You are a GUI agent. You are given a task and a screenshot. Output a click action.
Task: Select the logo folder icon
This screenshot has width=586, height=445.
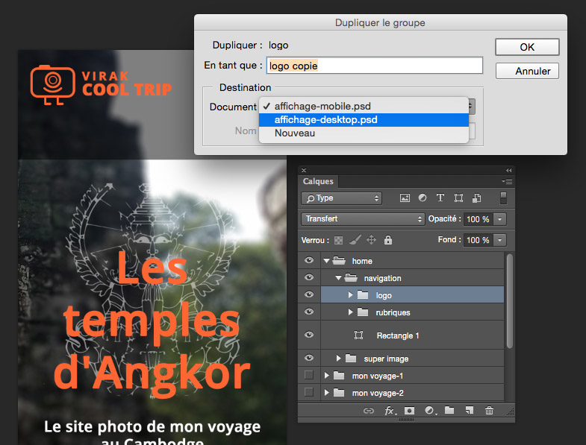363,294
